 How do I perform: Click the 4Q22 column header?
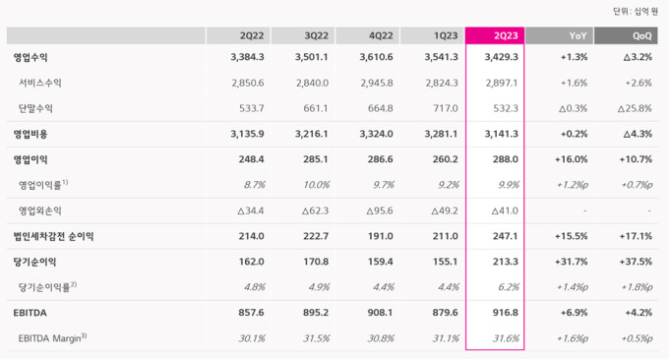pyautogui.click(x=367, y=35)
